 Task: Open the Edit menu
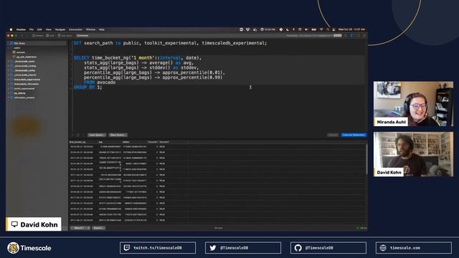(x=39, y=29)
